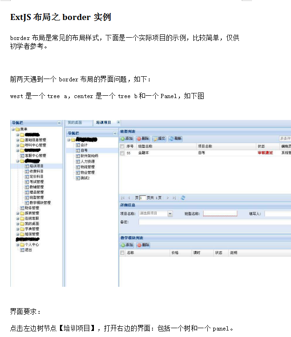The width and height of the screenshot is (291, 337).
Task: Click the red 删除 button in 班型列表 toolbar
Action: click(x=143, y=139)
